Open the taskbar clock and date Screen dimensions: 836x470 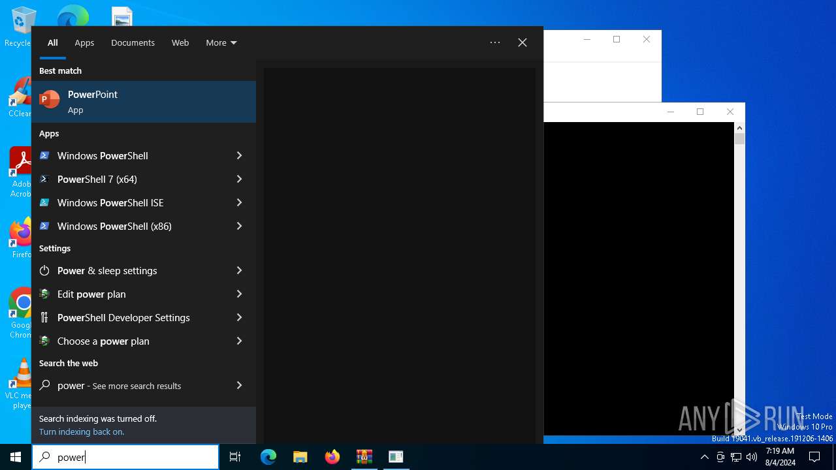tap(780, 457)
